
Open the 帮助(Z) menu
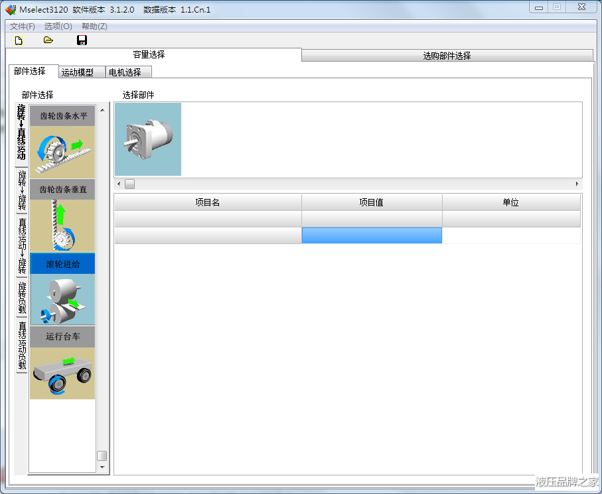pyautogui.click(x=94, y=27)
